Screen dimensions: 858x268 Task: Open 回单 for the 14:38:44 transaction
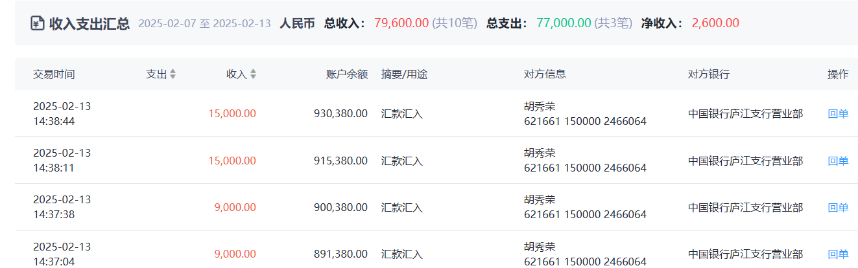[x=837, y=114]
